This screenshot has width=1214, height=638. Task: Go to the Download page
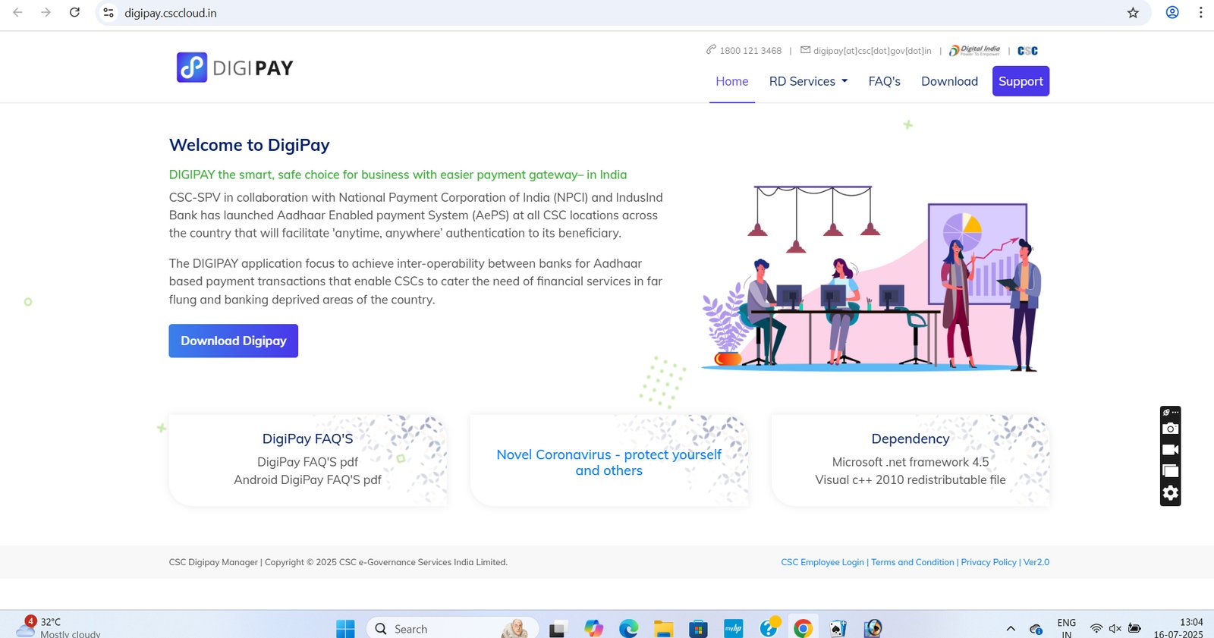[949, 81]
